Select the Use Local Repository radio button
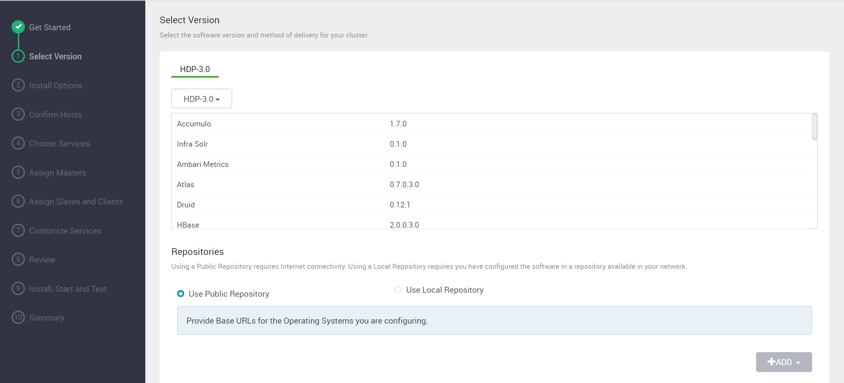The width and height of the screenshot is (844, 383). click(398, 290)
